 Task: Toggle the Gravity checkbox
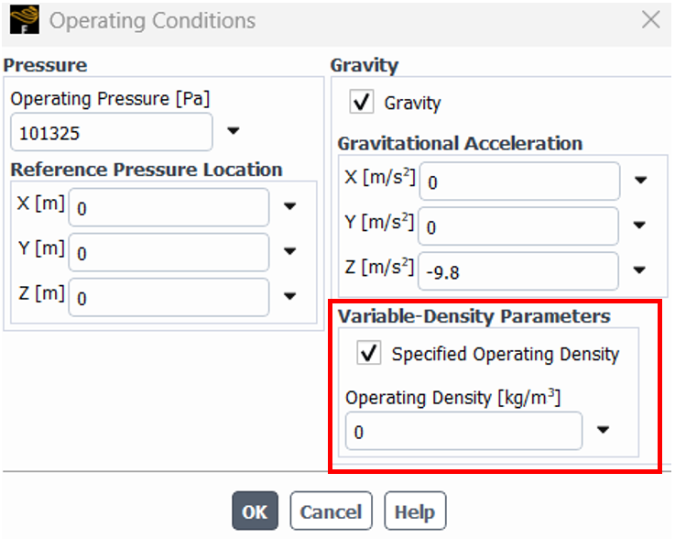tap(361, 102)
